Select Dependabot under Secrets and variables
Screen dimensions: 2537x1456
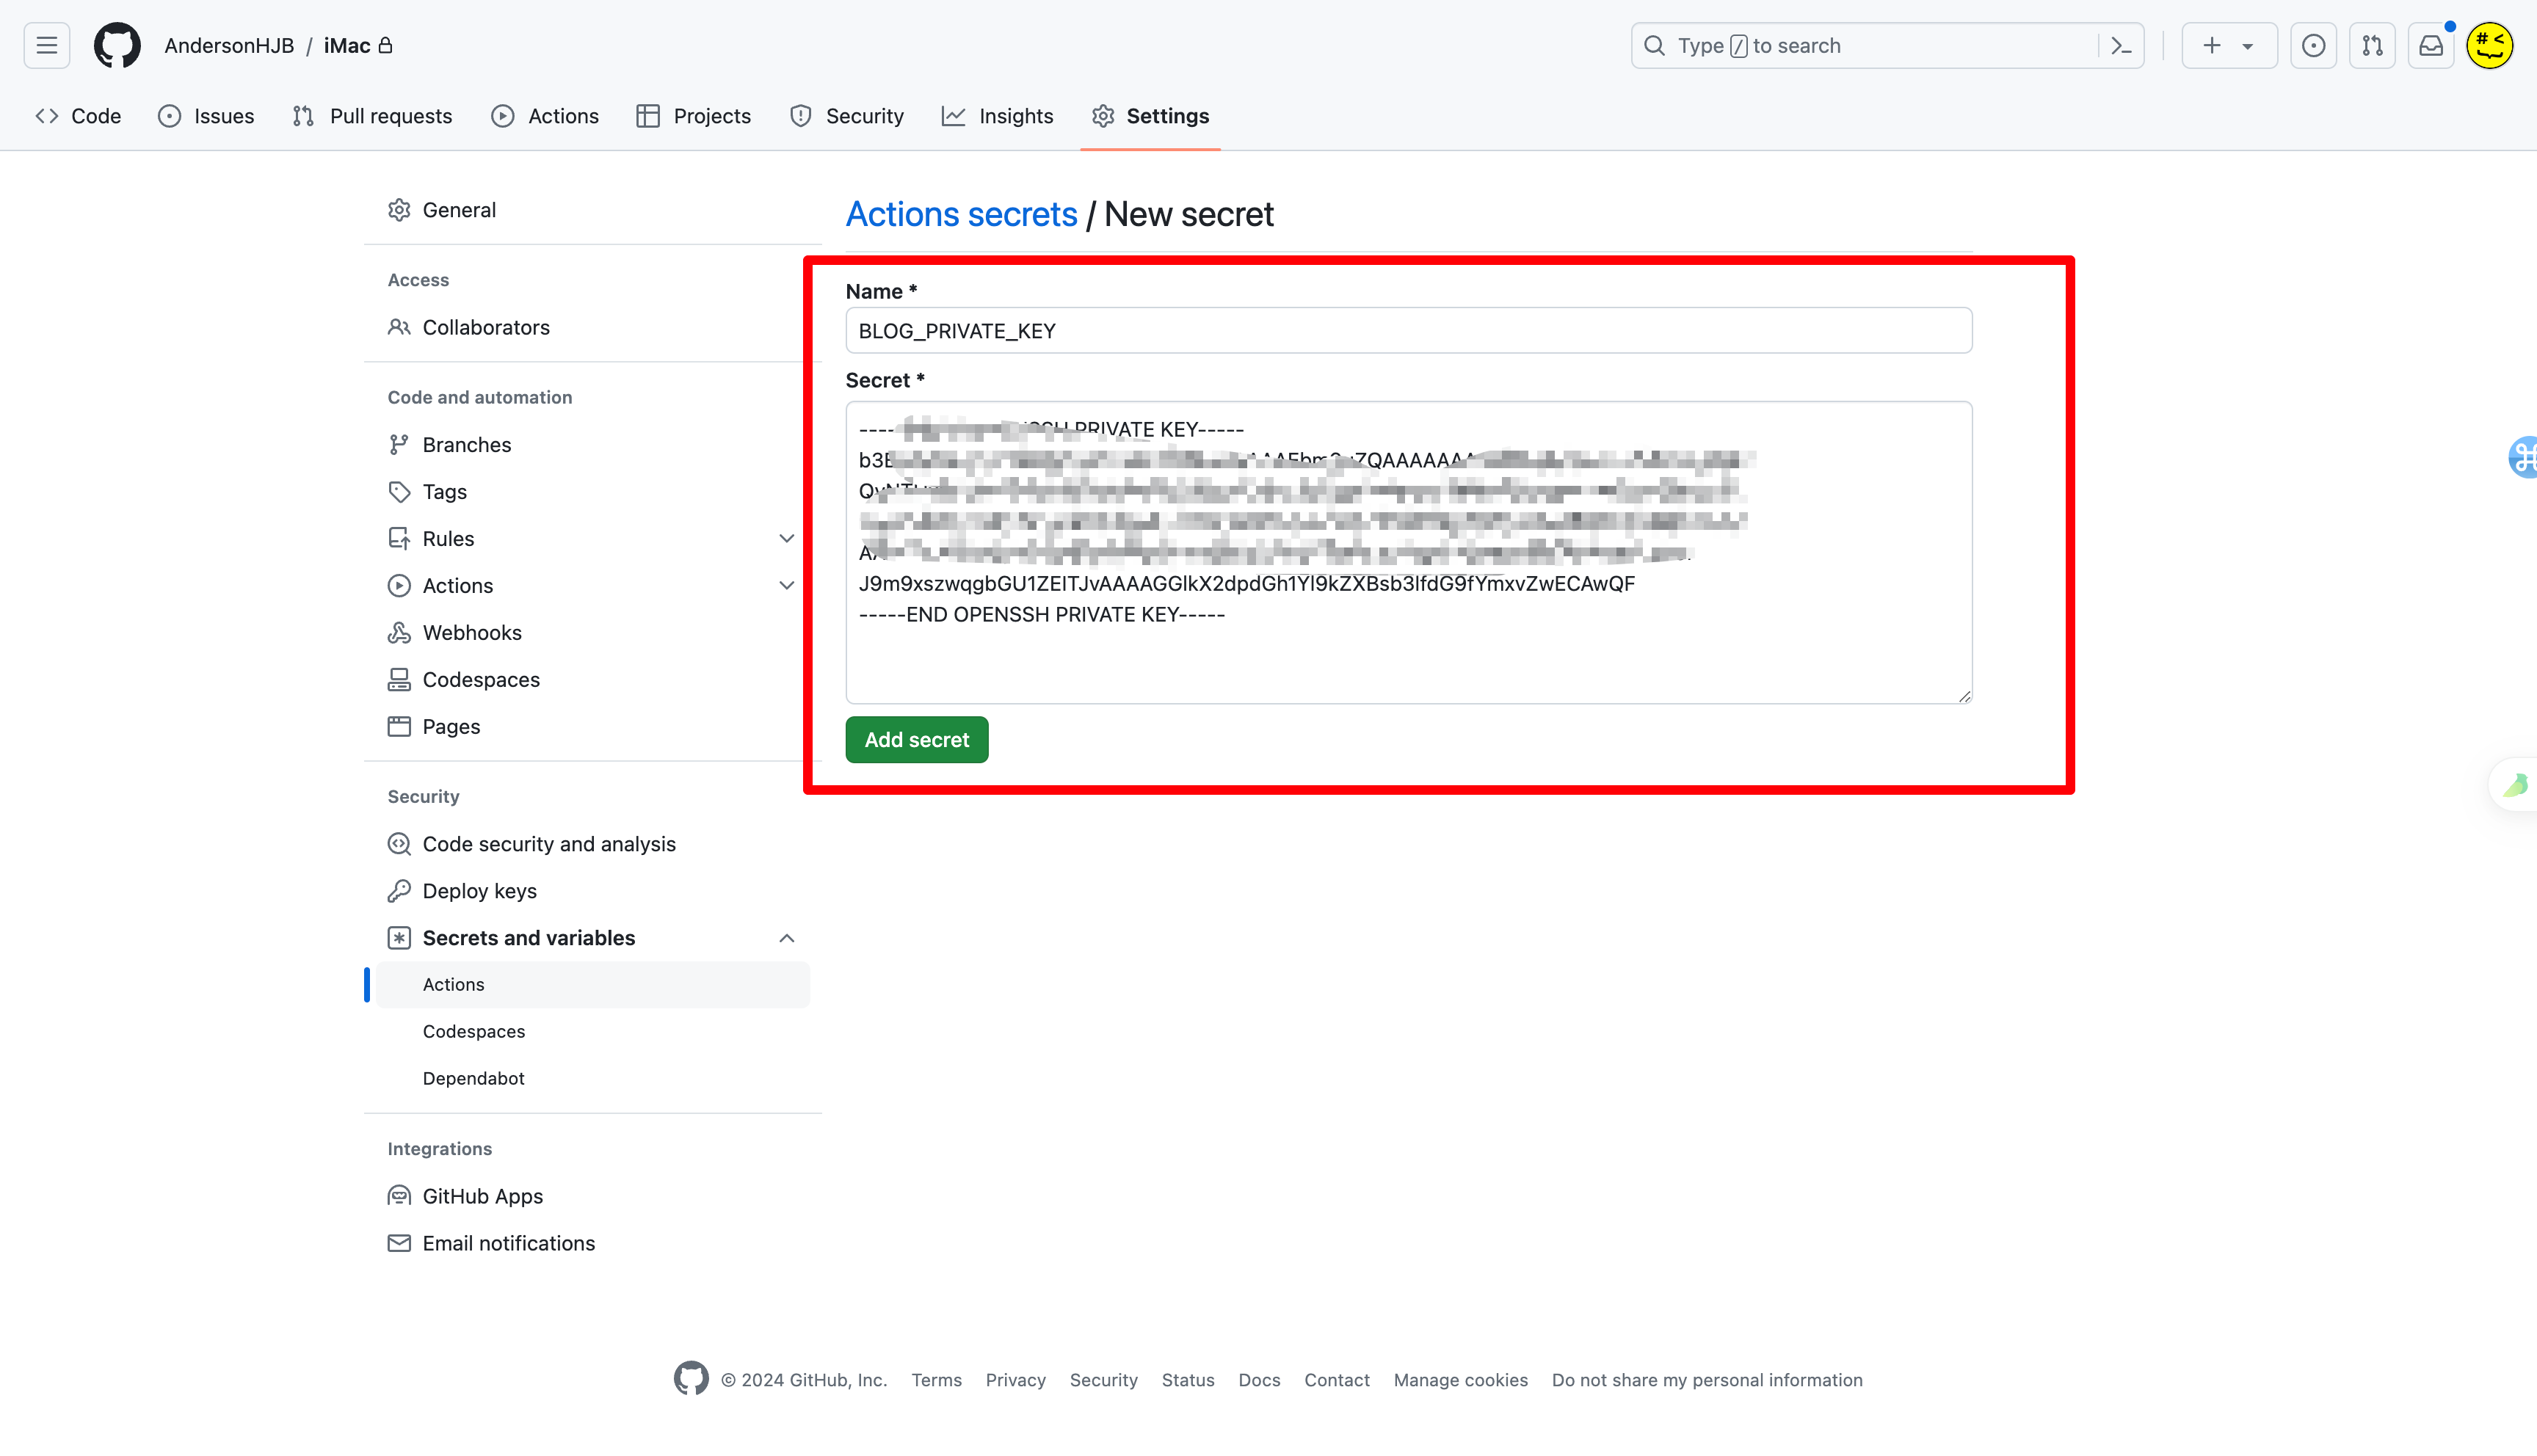click(x=473, y=1079)
